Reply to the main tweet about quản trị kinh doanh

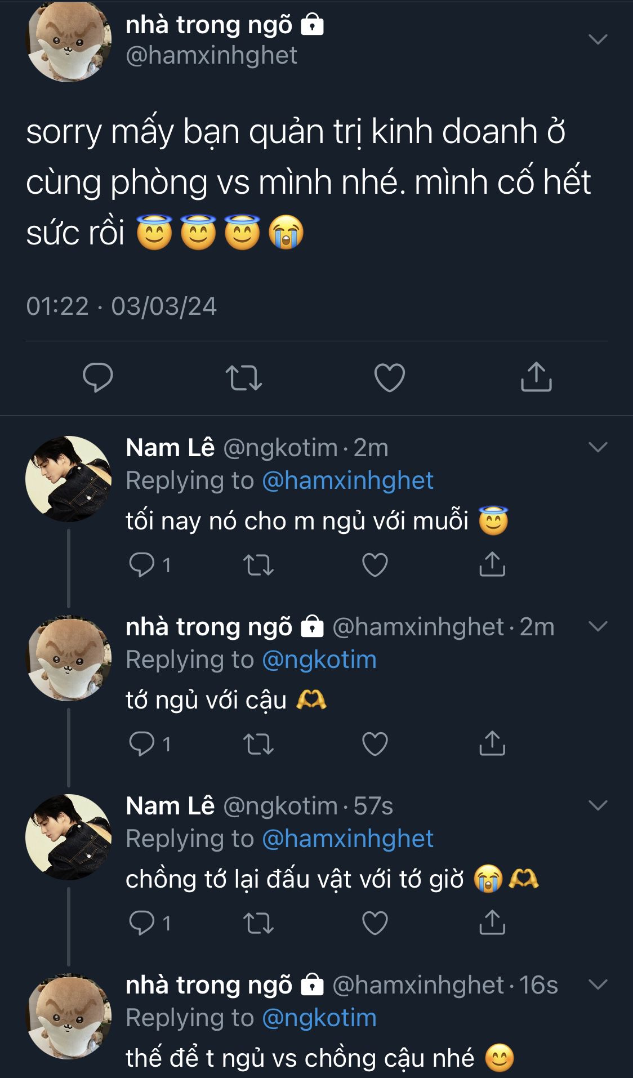(x=98, y=377)
